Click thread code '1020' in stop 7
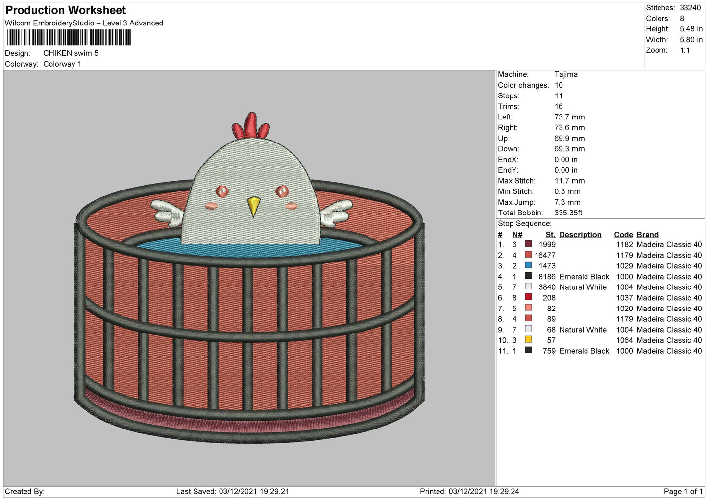Image resolution: width=708 pixels, height=500 pixels. [625, 309]
